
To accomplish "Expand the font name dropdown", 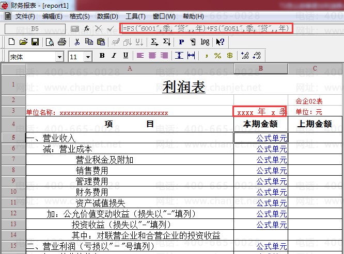I will coord(60,57).
